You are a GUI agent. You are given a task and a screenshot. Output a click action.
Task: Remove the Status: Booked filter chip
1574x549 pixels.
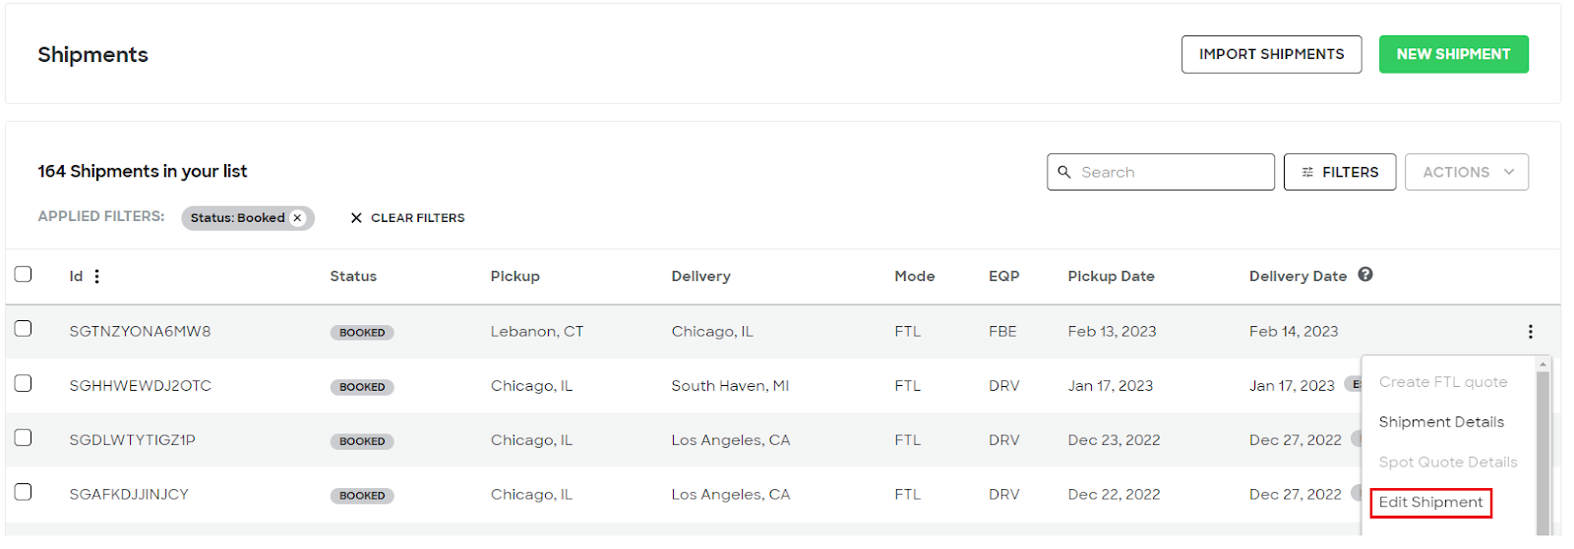point(298,218)
